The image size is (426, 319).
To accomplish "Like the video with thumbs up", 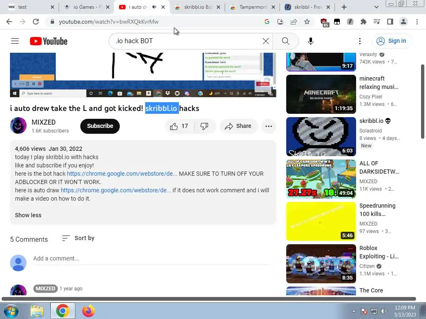I will (179, 126).
